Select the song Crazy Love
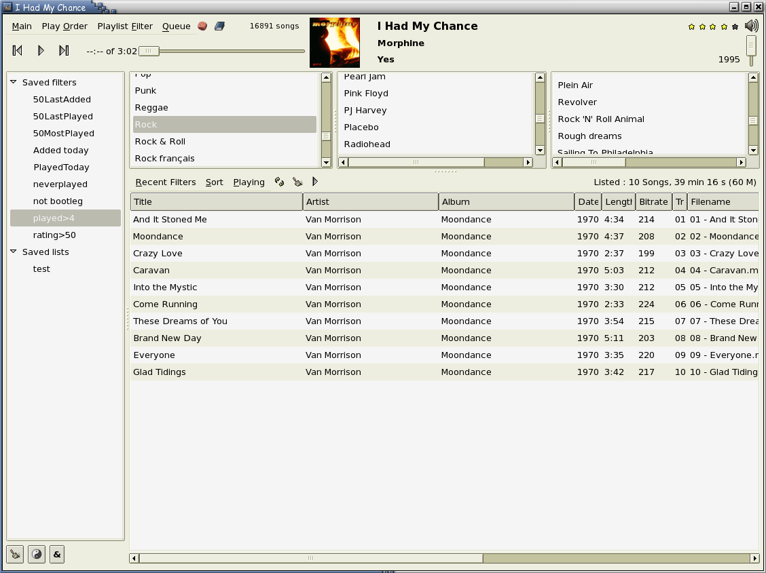The image size is (766, 573). [445, 253]
